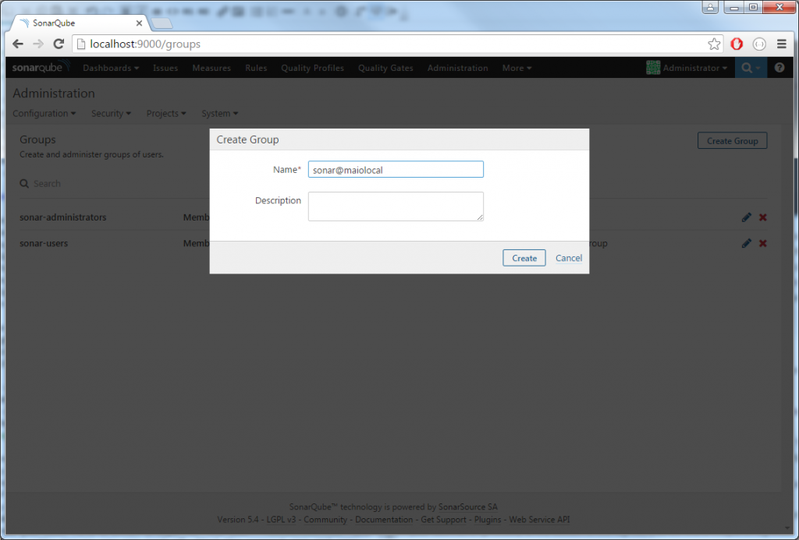Expand the Configuration submenu

[x=44, y=114]
